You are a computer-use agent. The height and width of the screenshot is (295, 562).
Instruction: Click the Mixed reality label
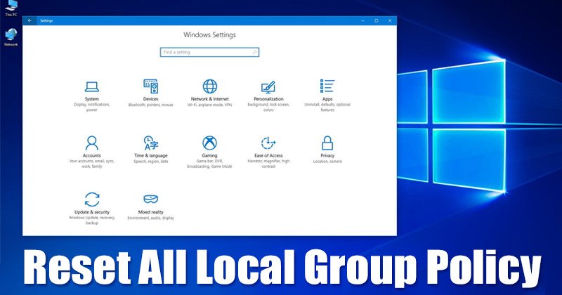(x=150, y=212)
